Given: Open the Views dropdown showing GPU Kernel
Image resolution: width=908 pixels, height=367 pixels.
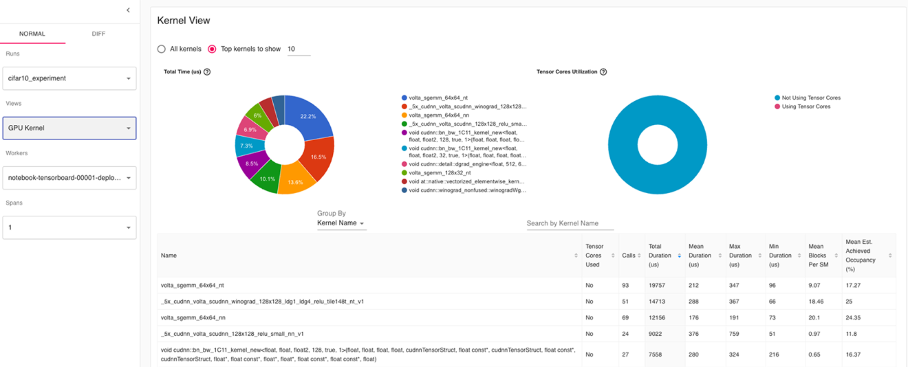Looking at the screenshot, I should [x=70, y=128].
